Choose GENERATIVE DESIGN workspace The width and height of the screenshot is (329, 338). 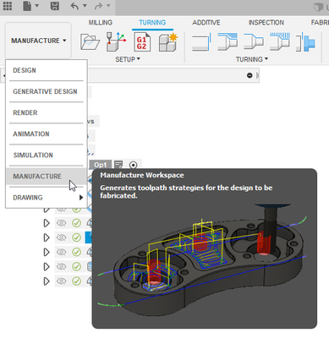47,91
